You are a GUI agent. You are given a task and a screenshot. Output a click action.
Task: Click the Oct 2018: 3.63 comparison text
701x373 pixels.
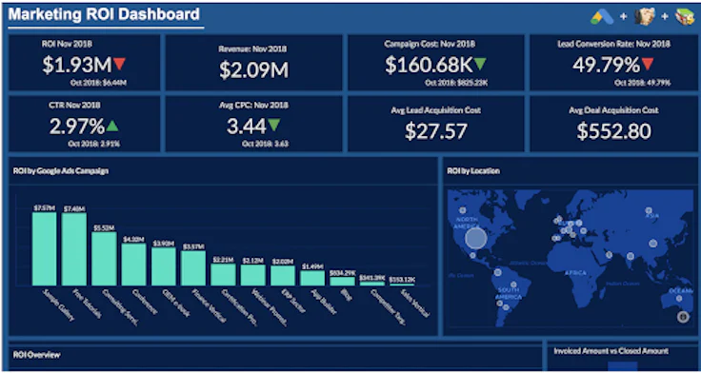tap(265, 144)
